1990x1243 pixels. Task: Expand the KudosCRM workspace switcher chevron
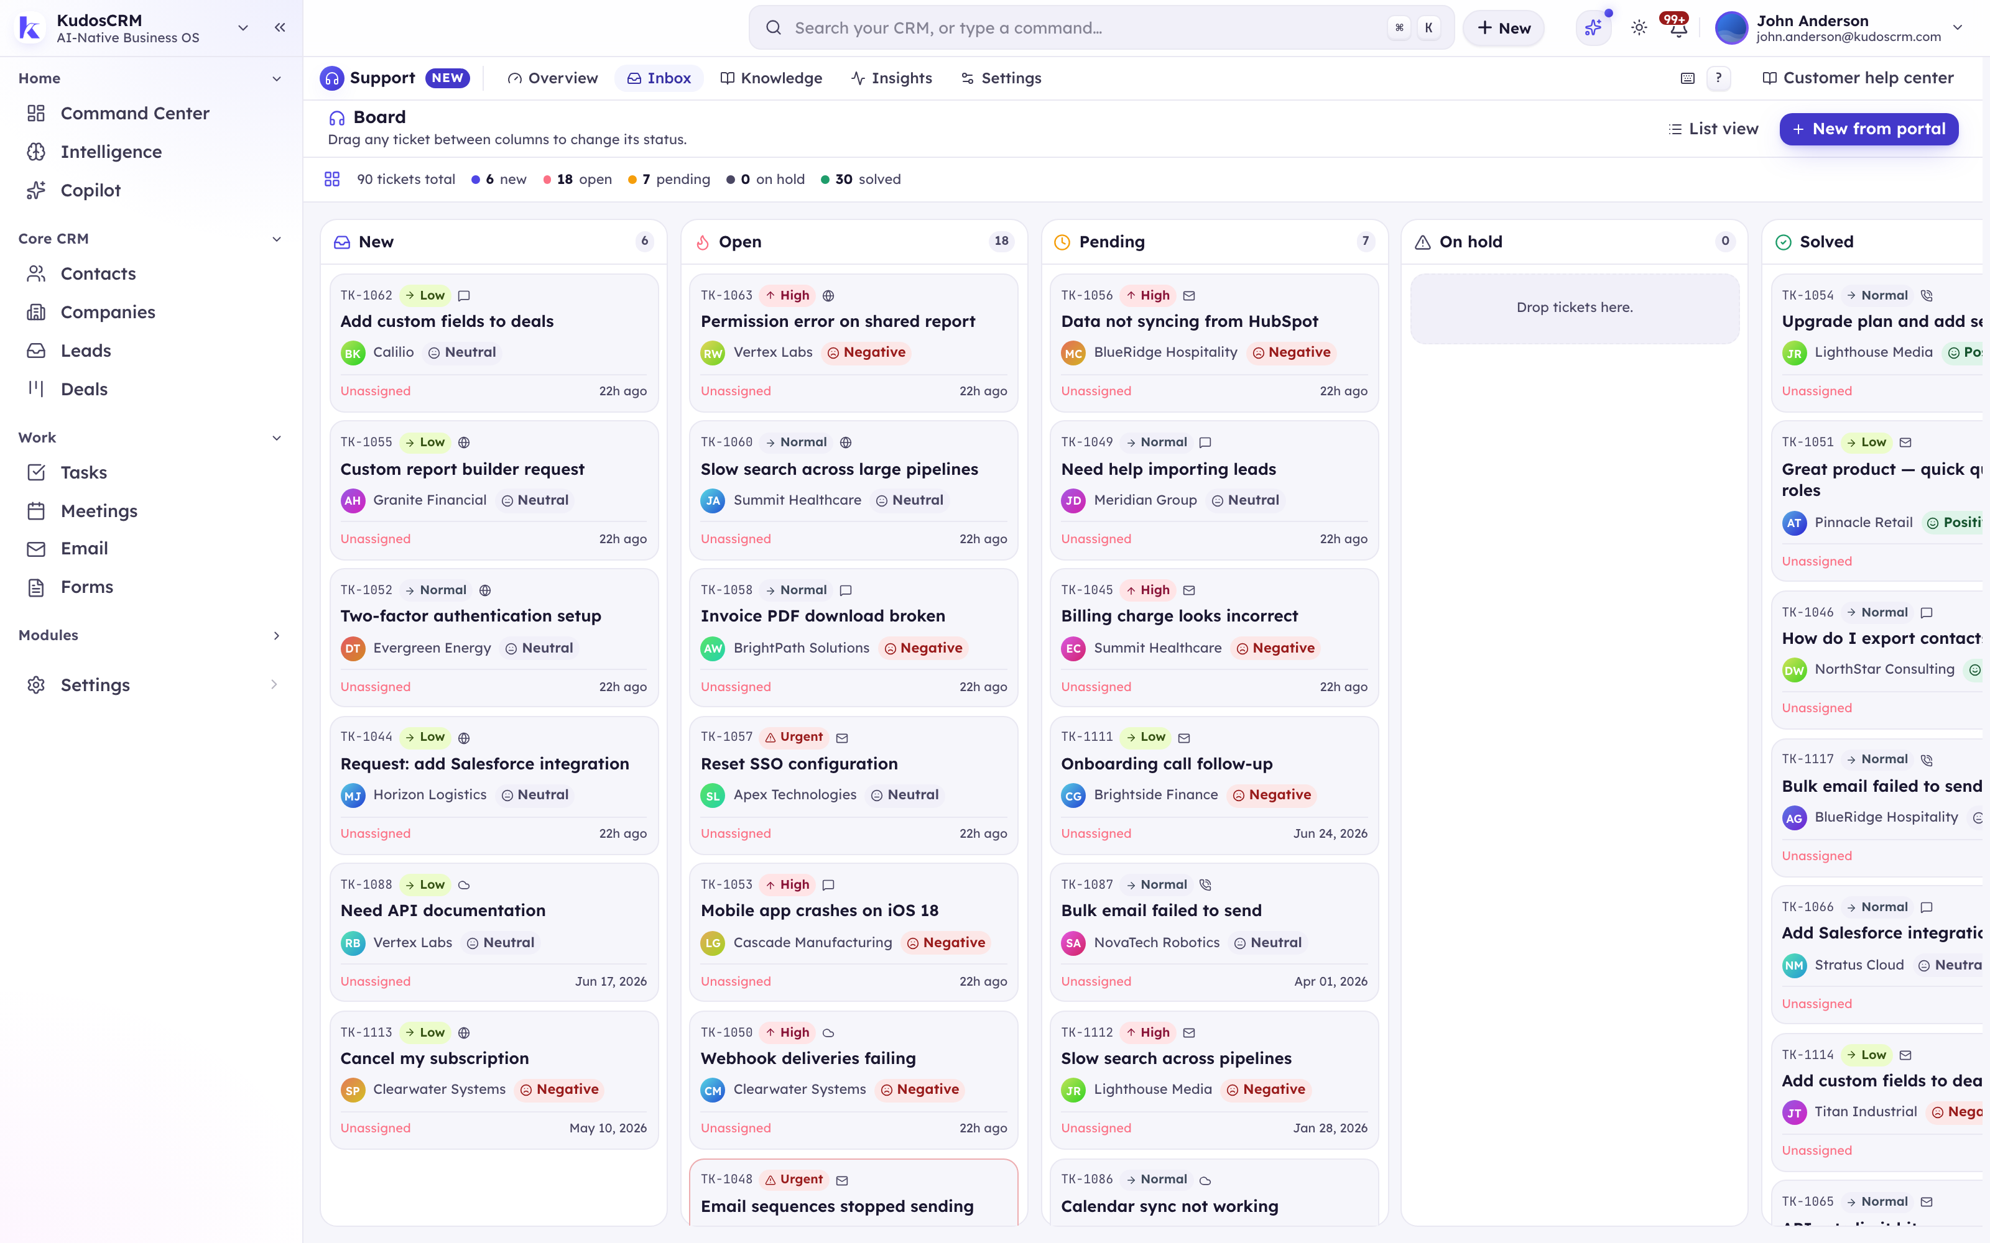[x=243, y=28]
